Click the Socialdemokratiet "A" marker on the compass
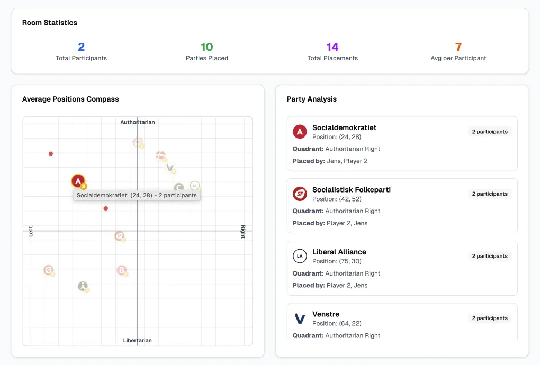This screenshot has width=540, height=365. (78, 181)
